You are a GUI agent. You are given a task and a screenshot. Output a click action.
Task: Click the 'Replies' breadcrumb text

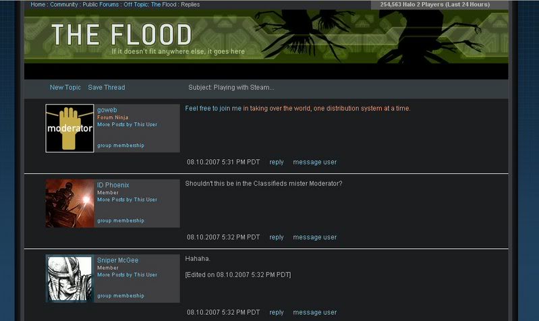[x=190, y=5]
